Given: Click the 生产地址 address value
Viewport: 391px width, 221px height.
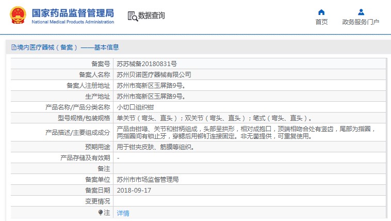Looking at the screenshot, I should [x=151, y=97].
